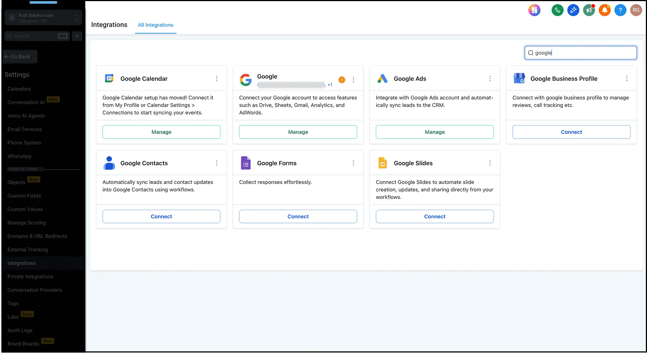The width and height of the screenshot is (647, 354).
Task: Switch to the All Integrations tab
Action: (x=156, y=25)
